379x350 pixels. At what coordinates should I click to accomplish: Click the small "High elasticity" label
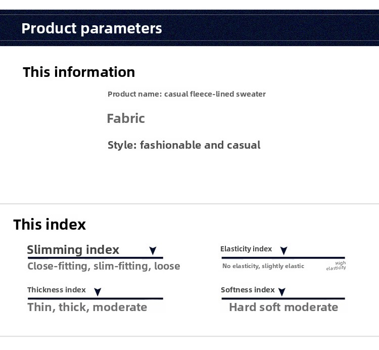click(x=337, y=266)
